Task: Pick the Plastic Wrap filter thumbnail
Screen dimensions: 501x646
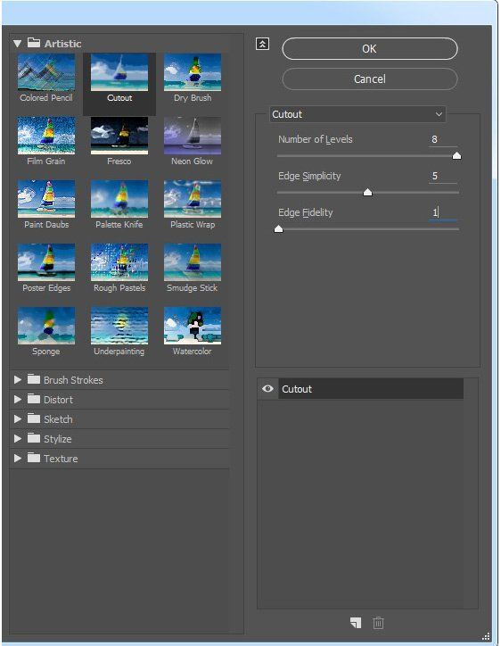Action: [193, 199]
